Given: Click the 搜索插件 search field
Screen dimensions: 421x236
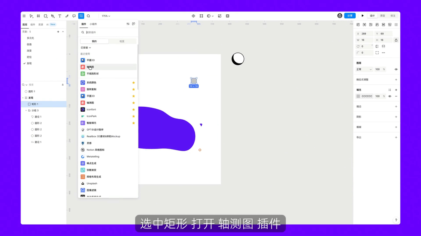Looking at the screenshot, I should [x=108, y=32].
